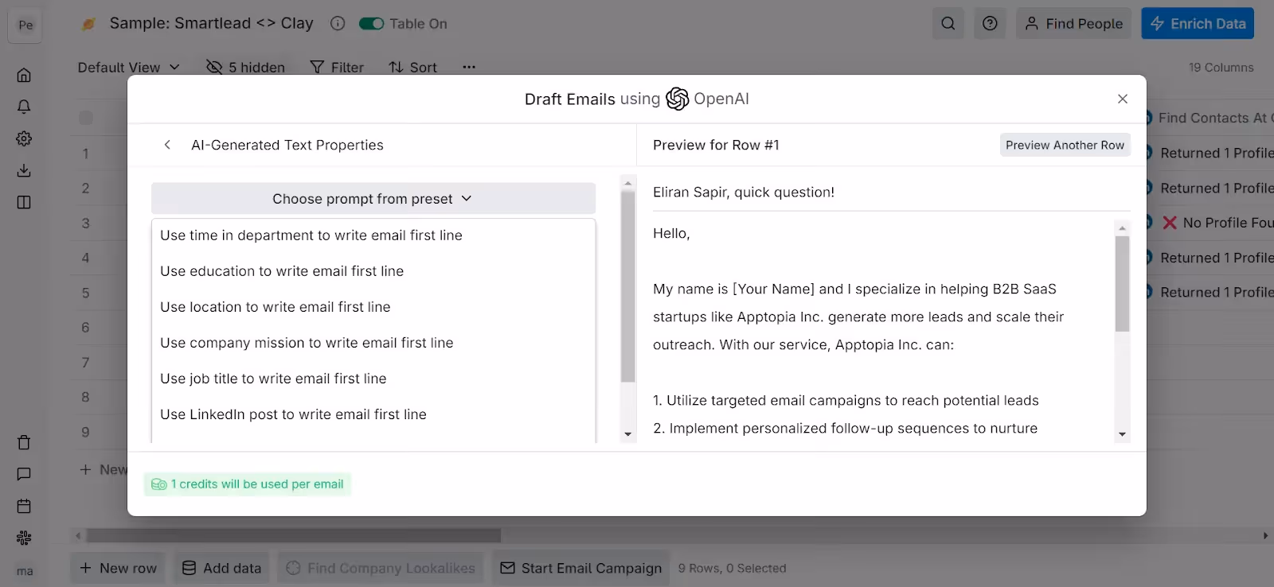Screen dimensions: 1274x587
Task: Click the 19 Columns label
Action: 1221,68
